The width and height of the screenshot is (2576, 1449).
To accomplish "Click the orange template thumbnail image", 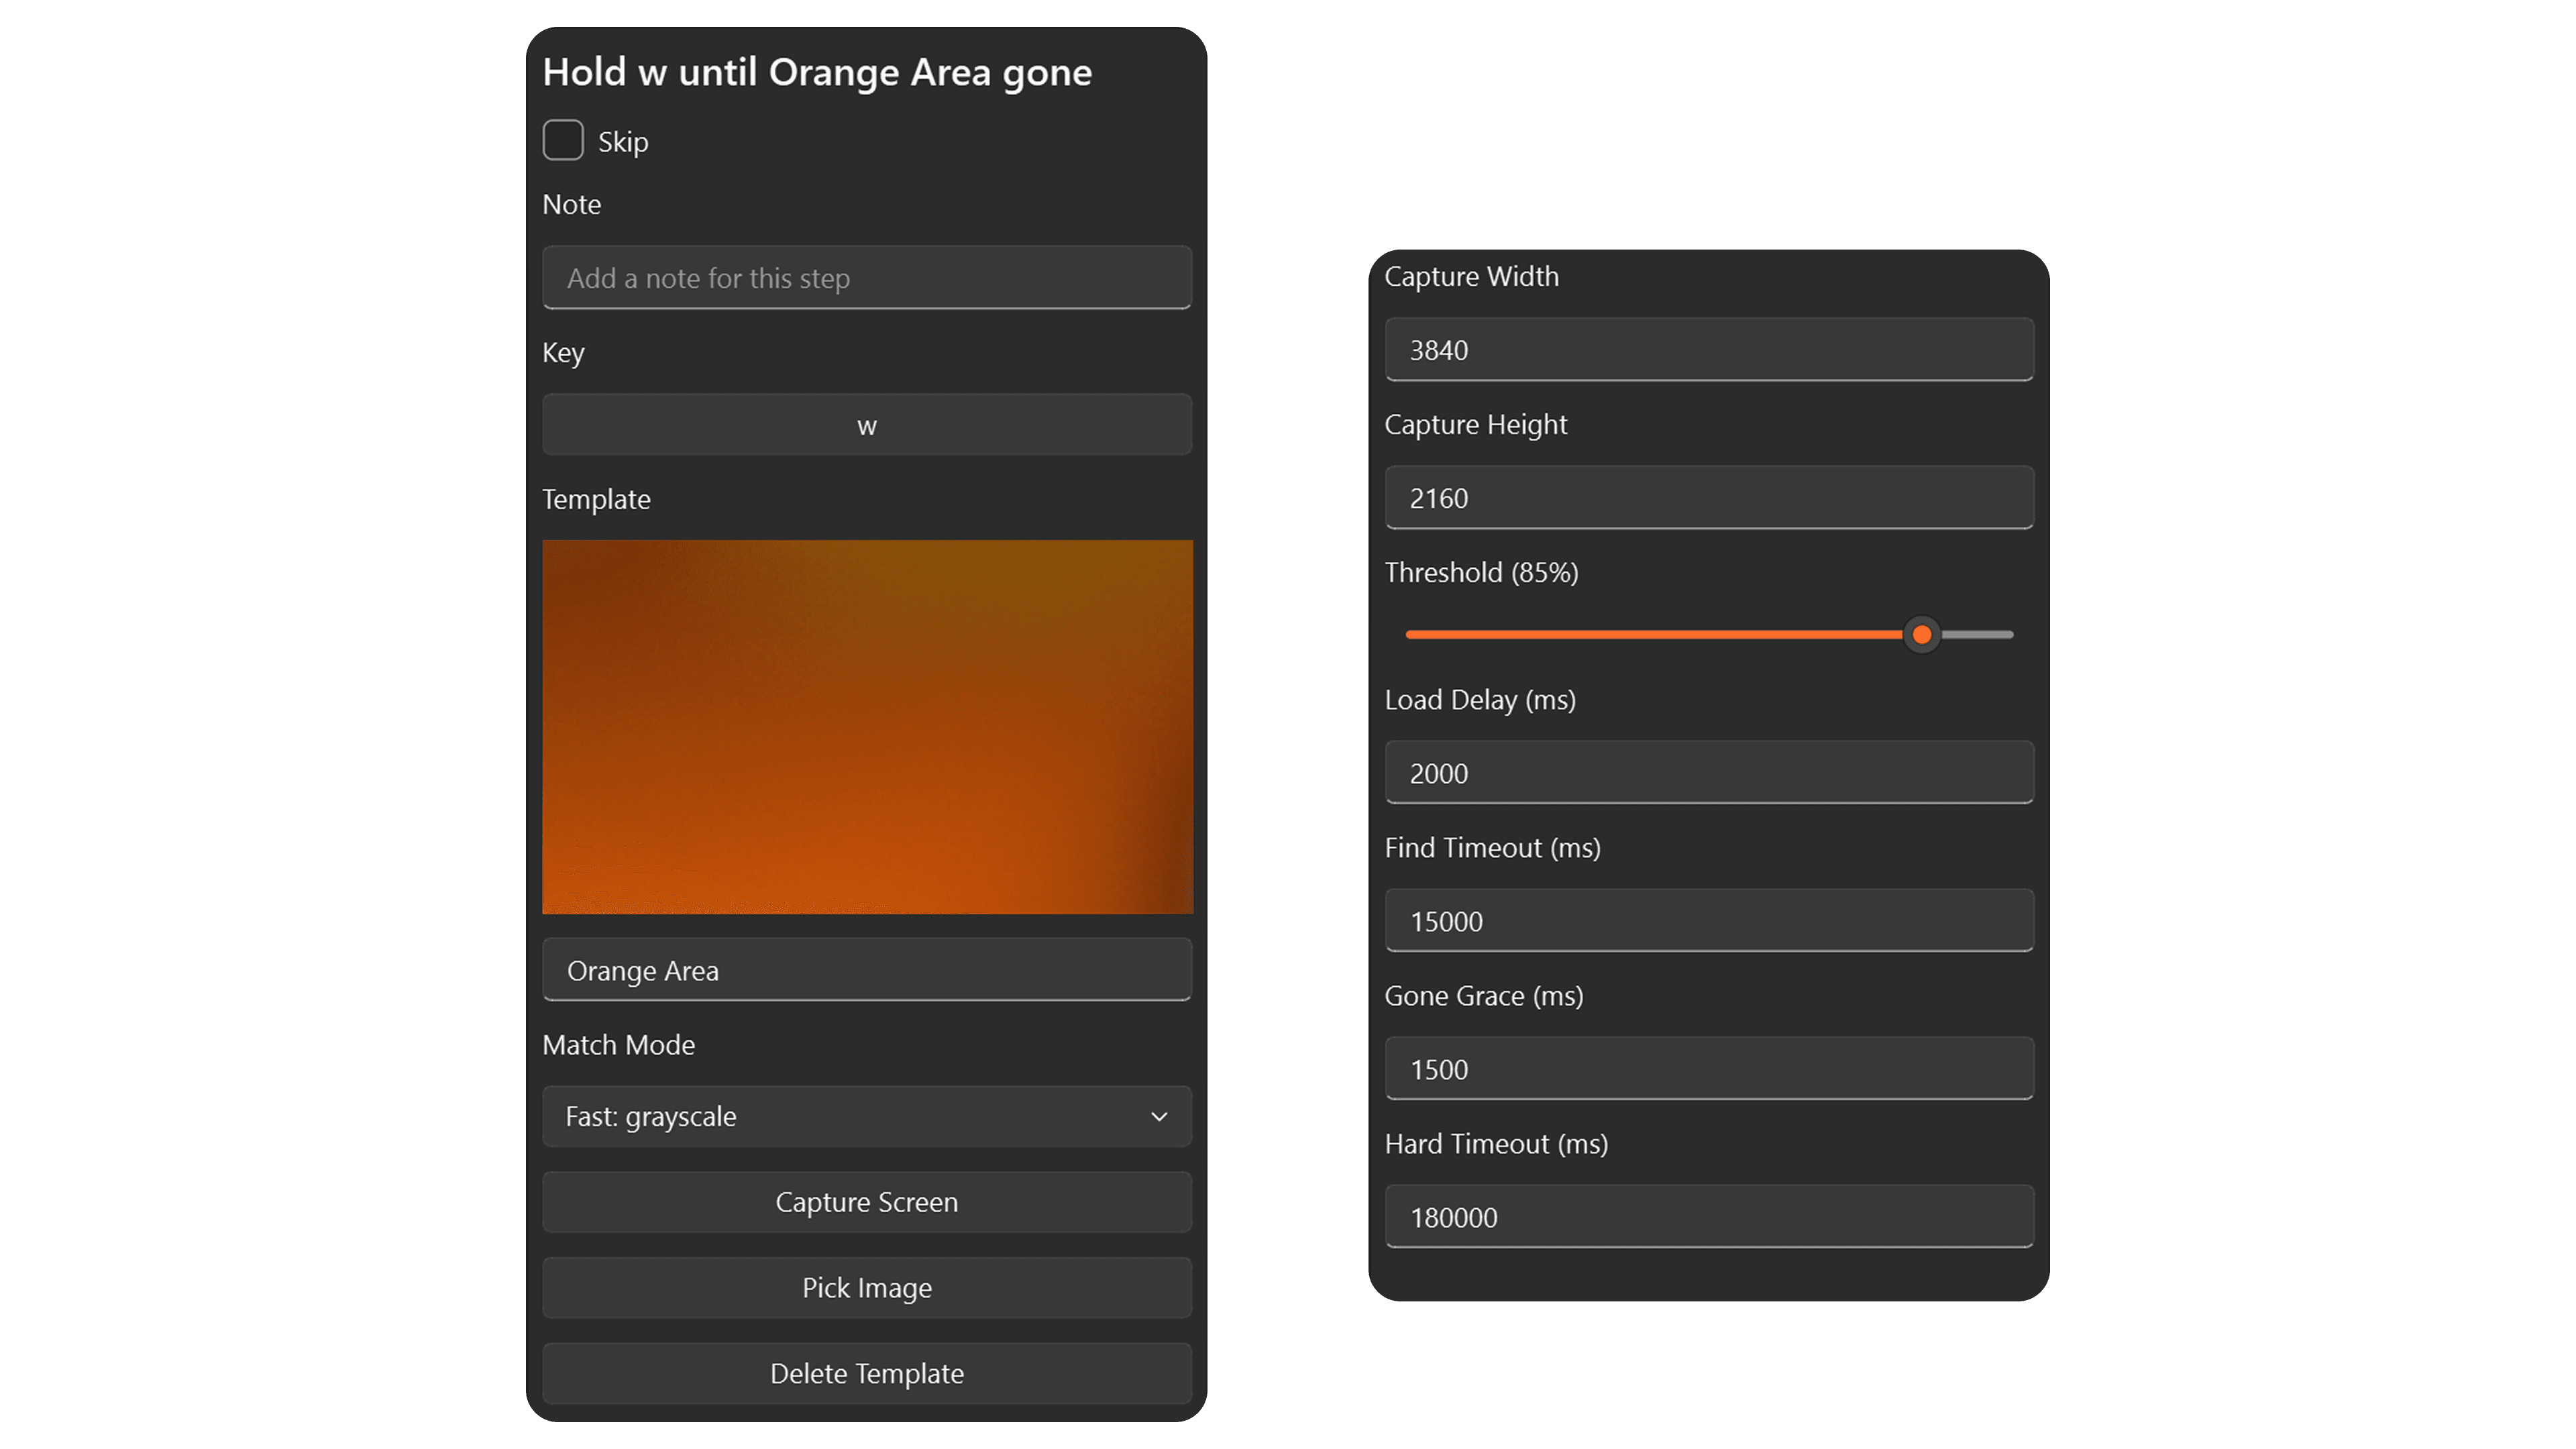I will pyautogui.click(x=867, y=727).
